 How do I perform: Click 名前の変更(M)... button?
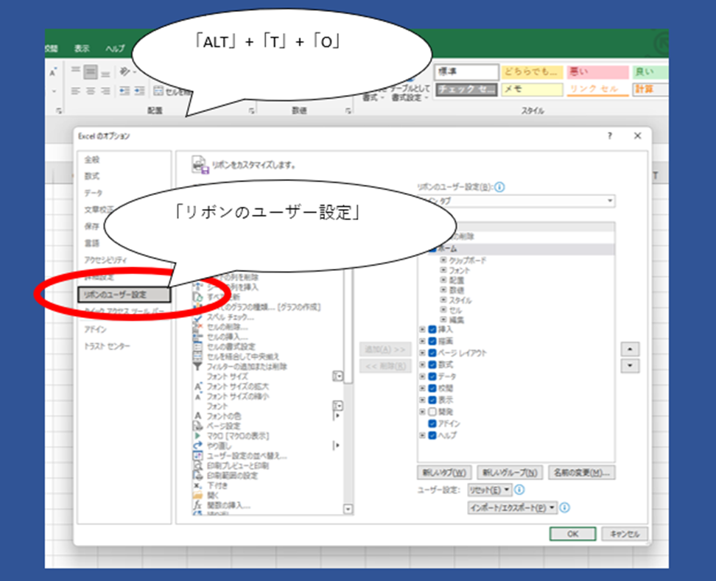point(582,472)
